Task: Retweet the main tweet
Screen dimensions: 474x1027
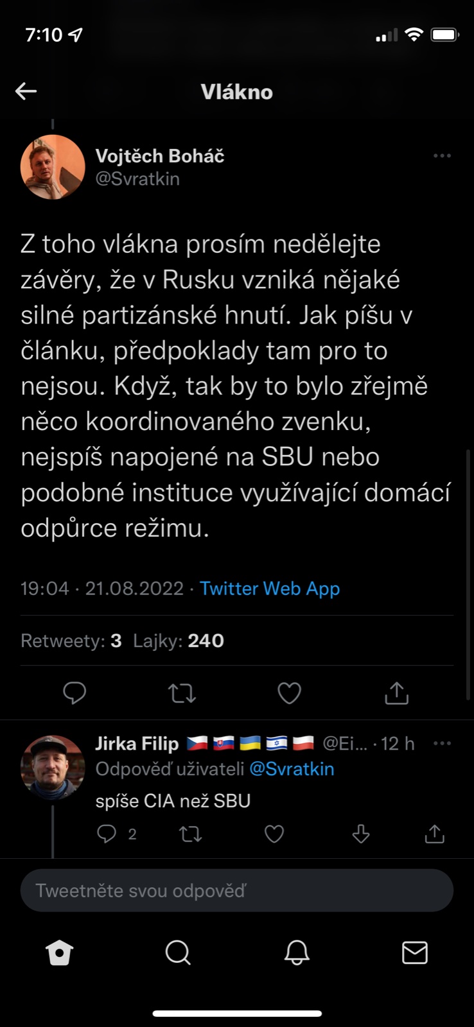Action: pyautogui.click(x=182, y=693)
